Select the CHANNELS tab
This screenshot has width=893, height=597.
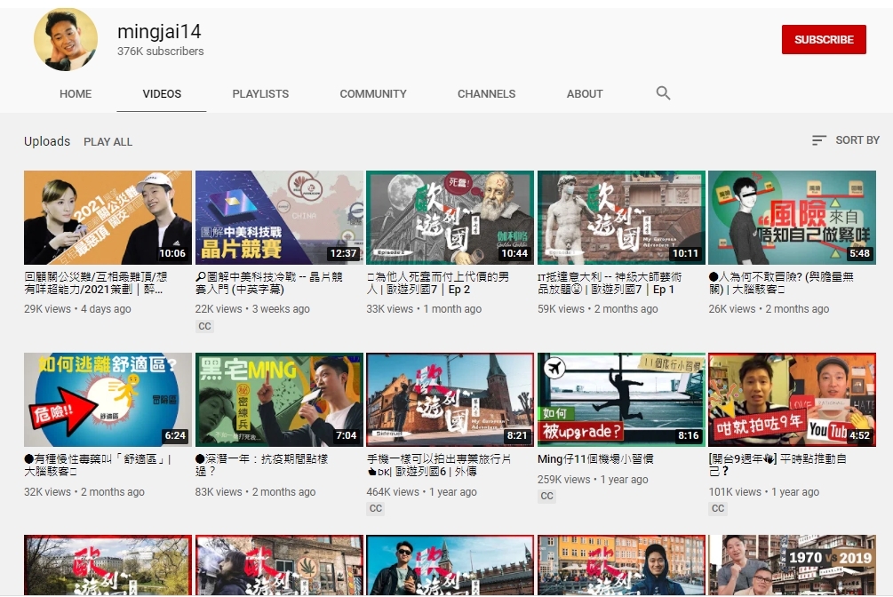coord(486,93)
